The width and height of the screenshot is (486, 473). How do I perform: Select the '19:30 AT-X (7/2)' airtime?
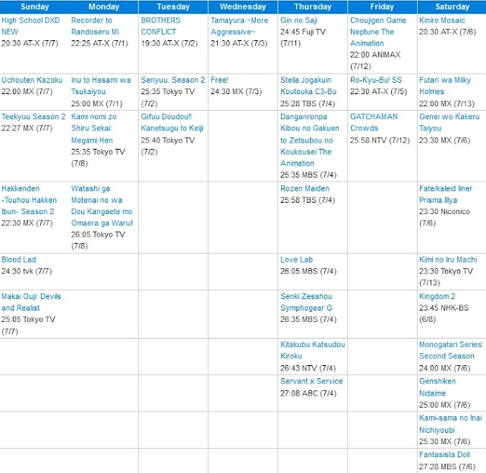169,43
